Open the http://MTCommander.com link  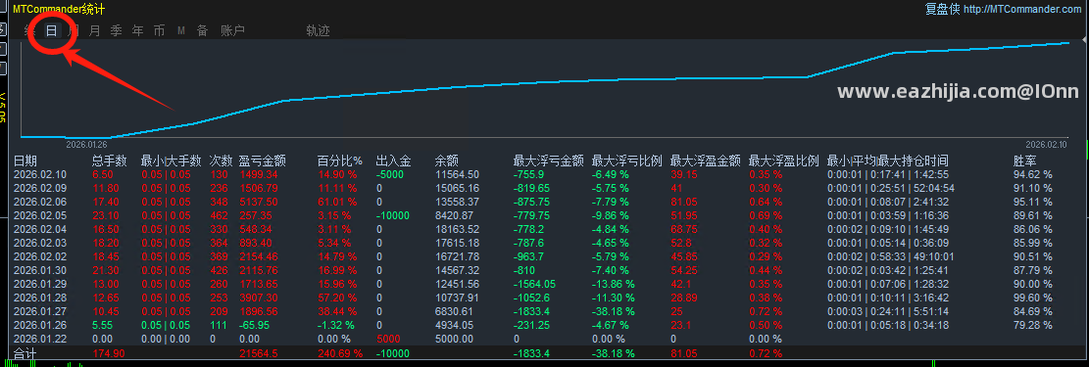tap(1023, 9)
